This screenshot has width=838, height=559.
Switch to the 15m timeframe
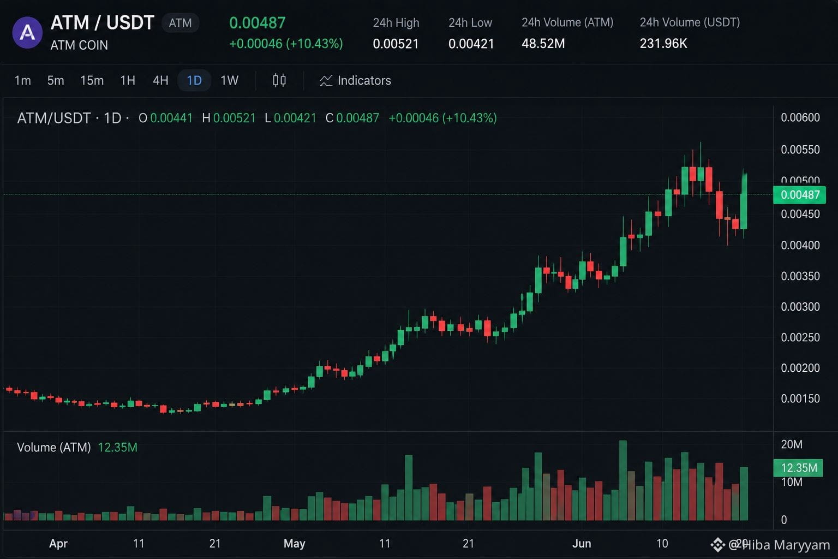tap(92, 81)
